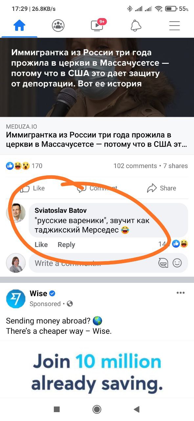
Task: Tap the Android back button
Action: point(137,409)
